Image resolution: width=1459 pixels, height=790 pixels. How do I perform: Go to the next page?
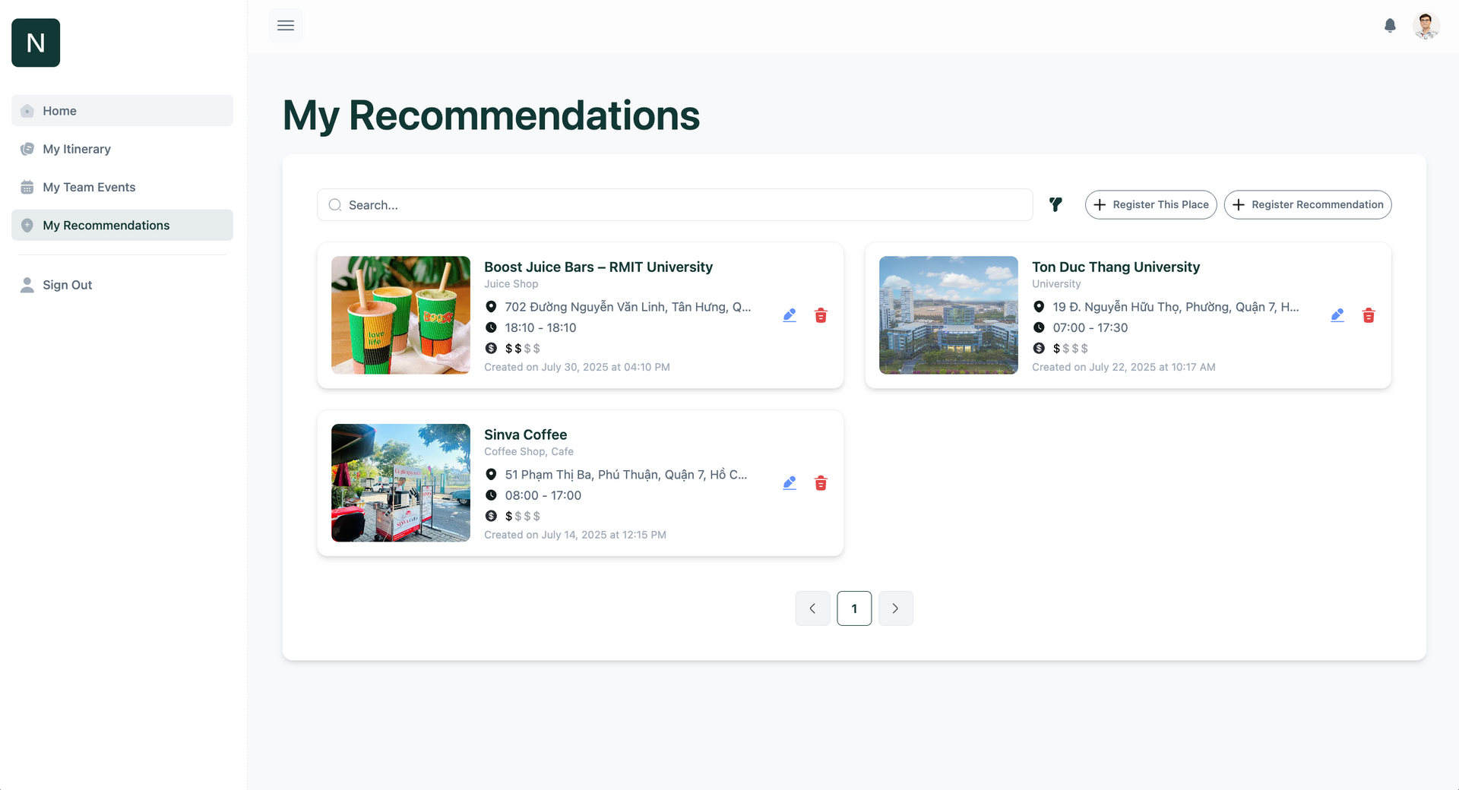(896, 608)
